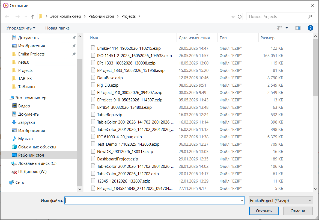319x220 pixels.
Task: Click file icon of NewDB_29012026_130313.ezip
Action: (93, 151)
